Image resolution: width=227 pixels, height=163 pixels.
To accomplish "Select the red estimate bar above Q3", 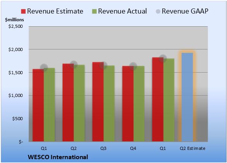I will pyautogui.click(x=98, y=102).
